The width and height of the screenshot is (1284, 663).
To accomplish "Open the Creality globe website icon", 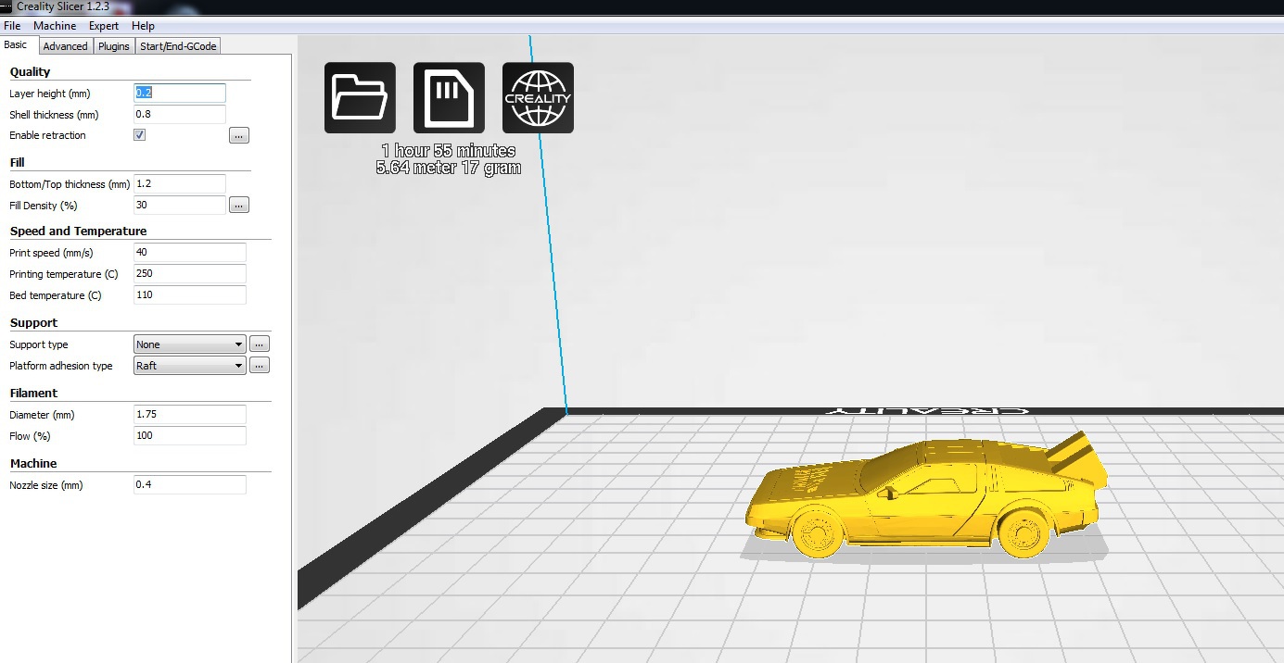I will (538, 98).
